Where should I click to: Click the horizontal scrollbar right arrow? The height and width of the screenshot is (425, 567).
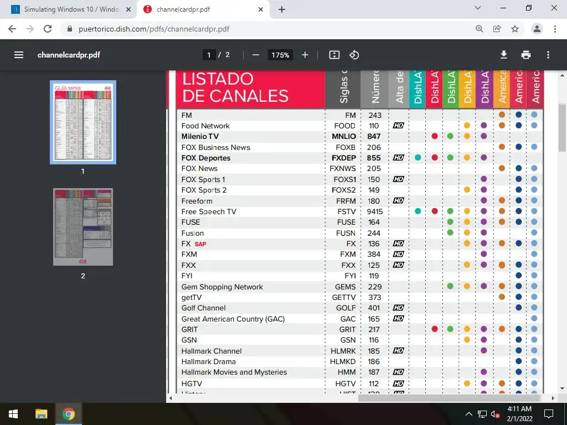click(x=553, y=398)
